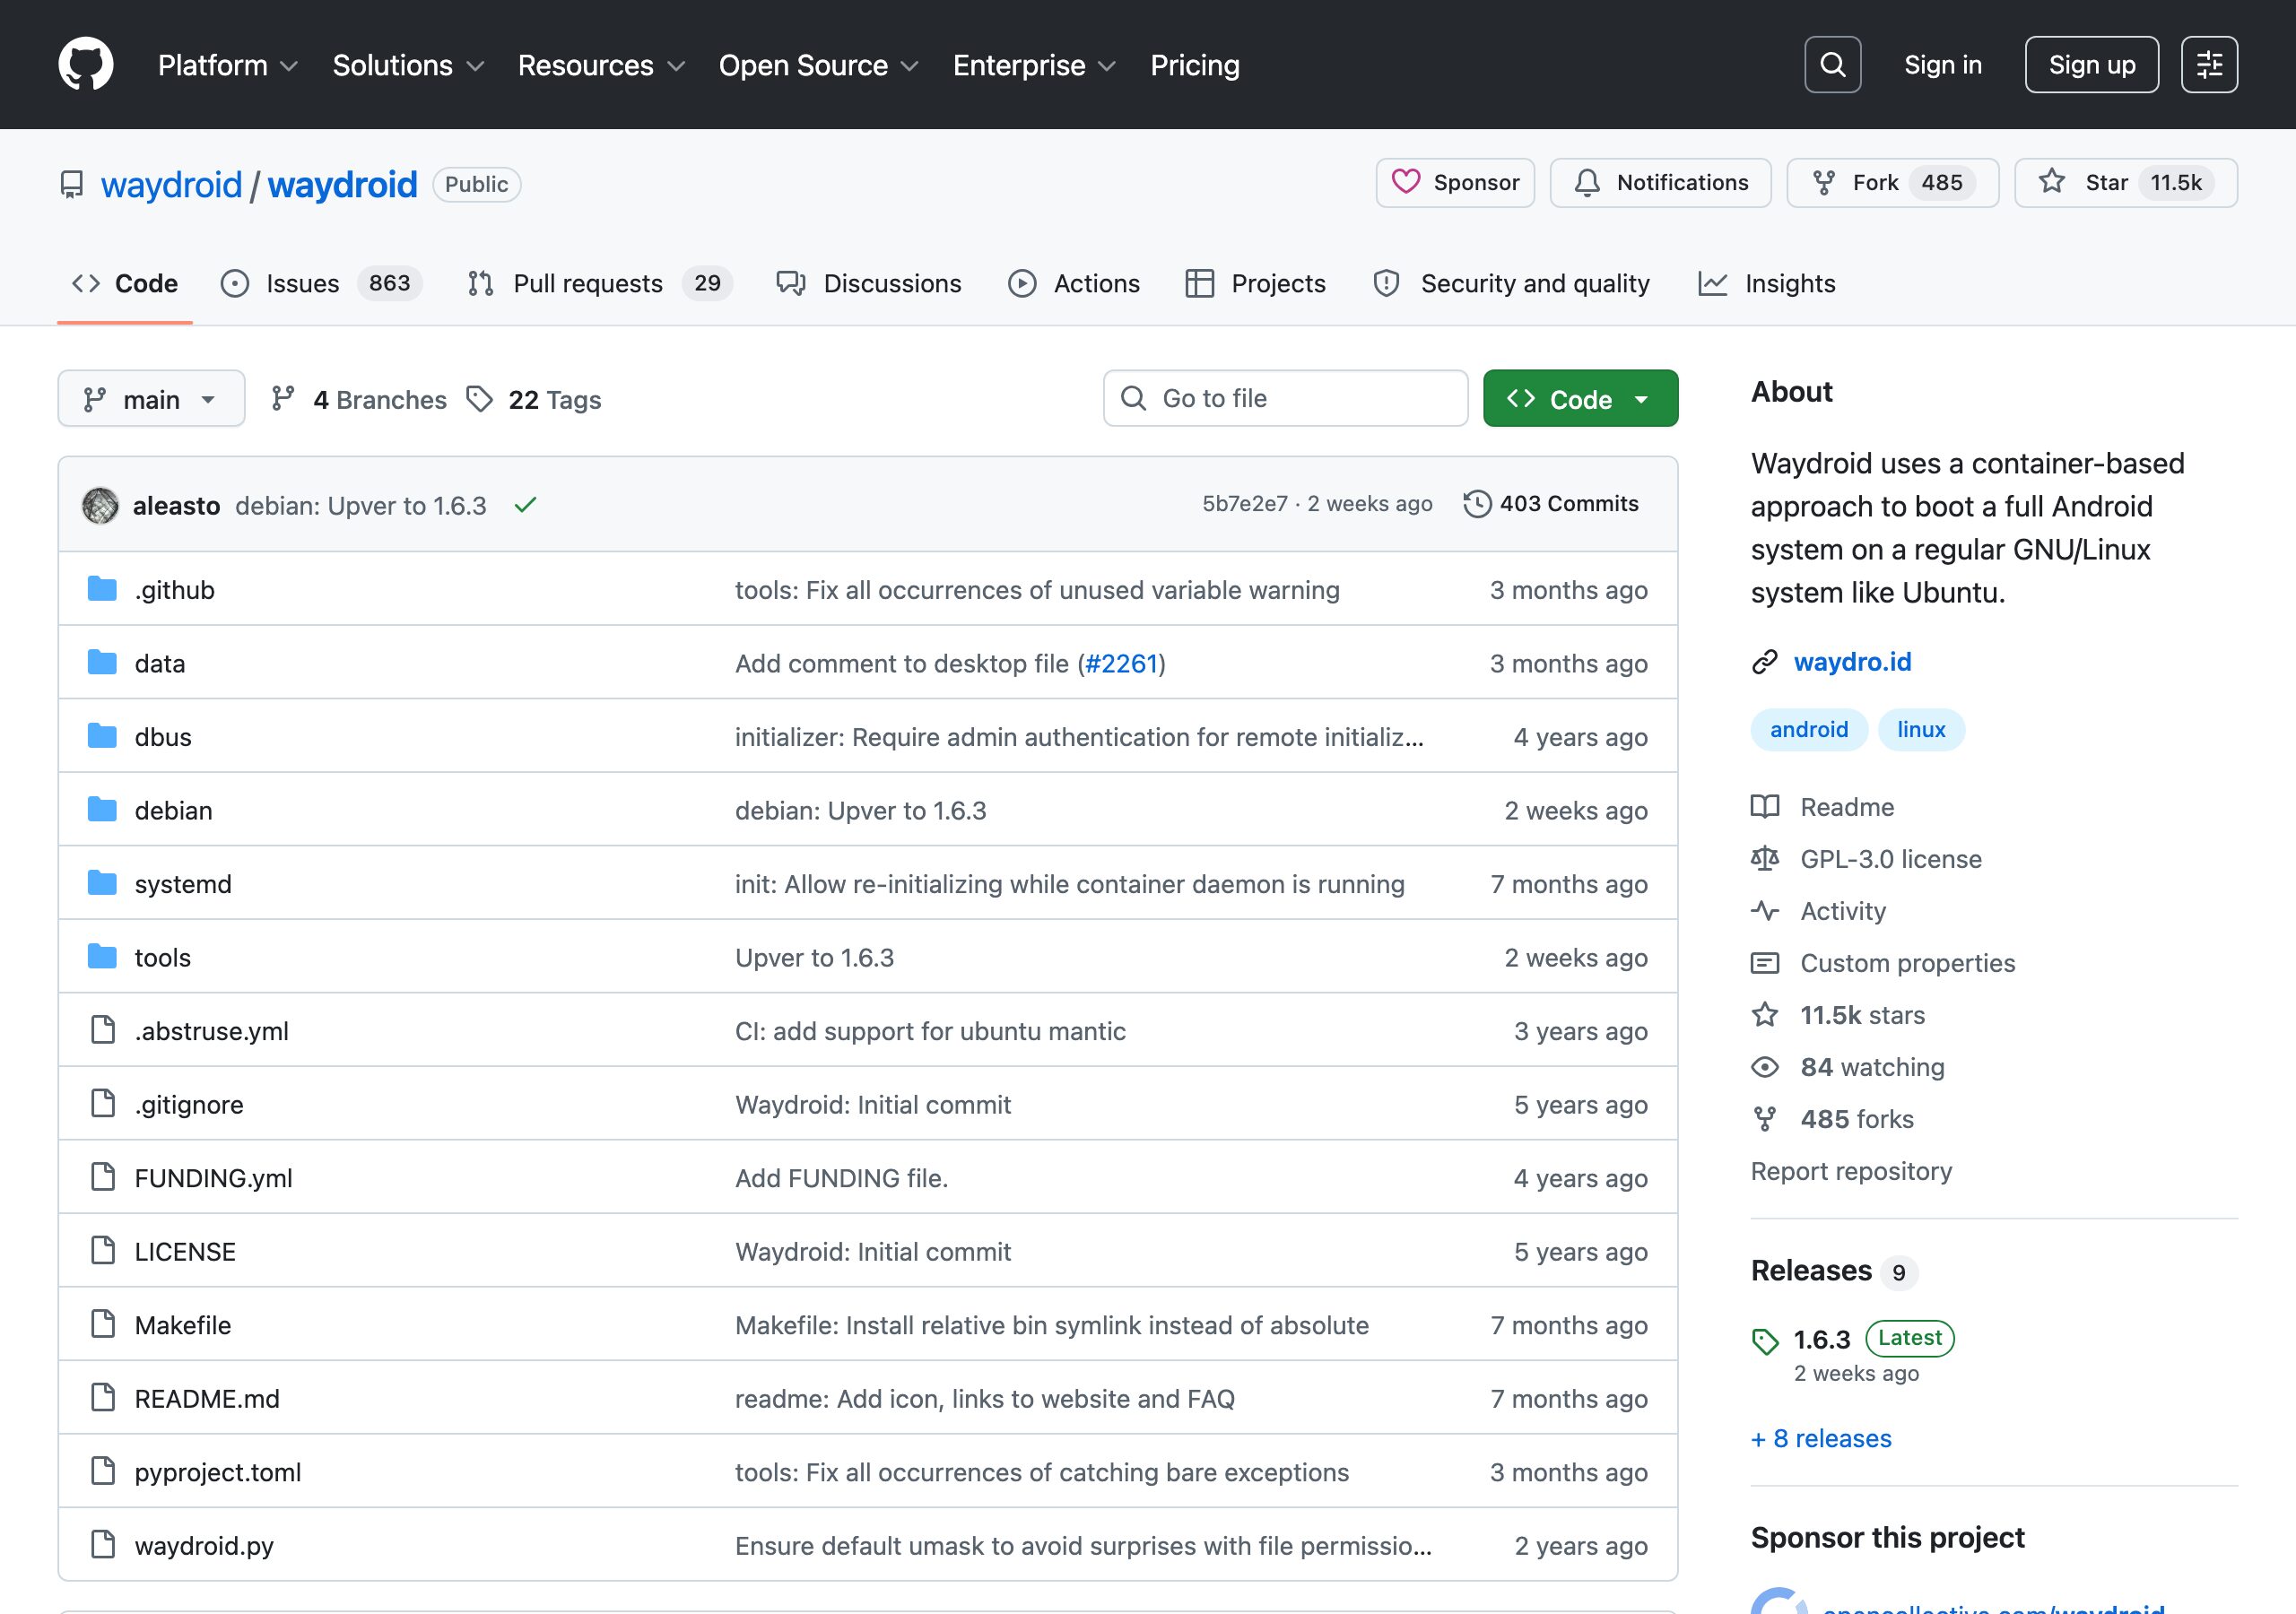The width and height of the screenshot is (2296, 1614).
Task: Click the Custom properties icon
Action: pyautogui.click(x=1765, y=962)
